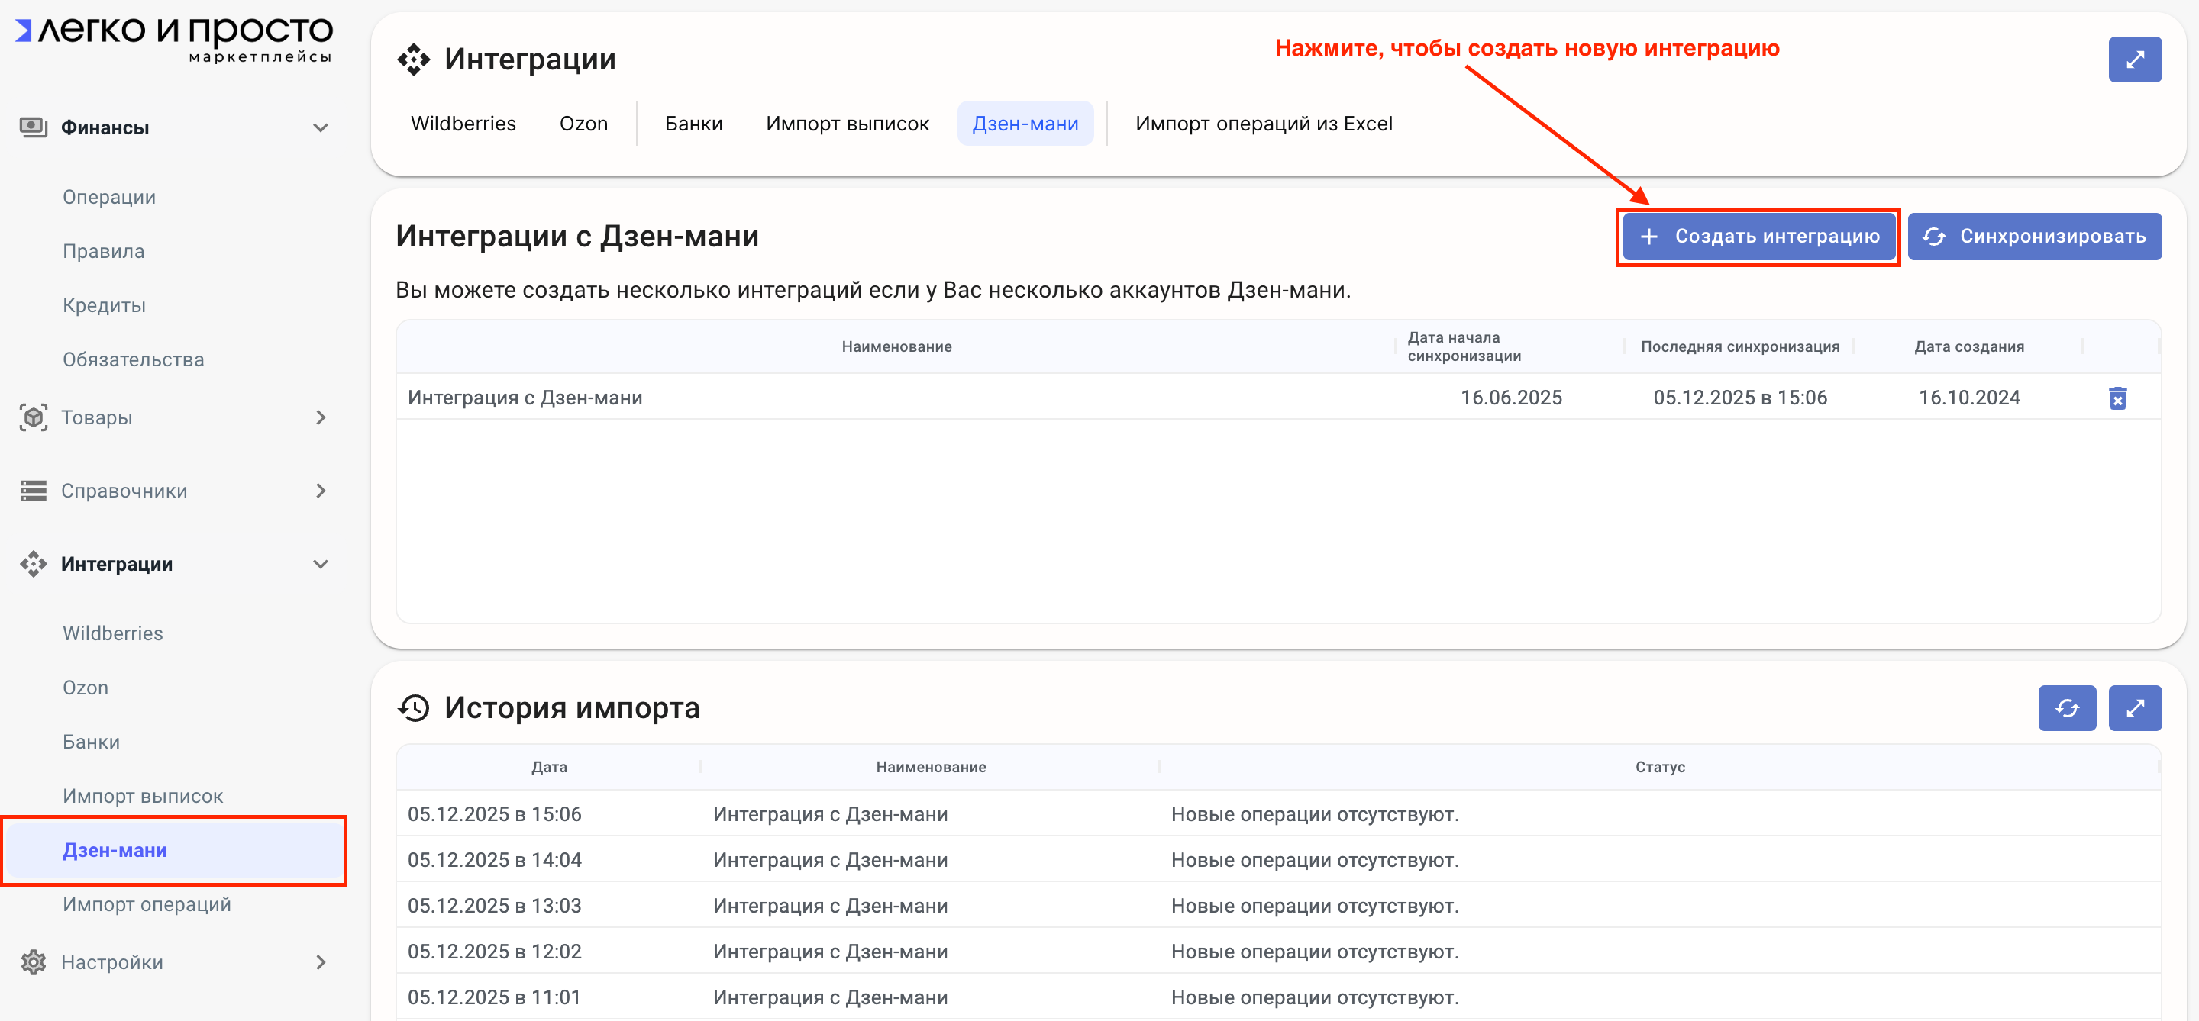The width and height of the screenshot is (2199, 1021).
Task: Collapse the Интеграции sidebar section chevron
Action: pos(320,565)
